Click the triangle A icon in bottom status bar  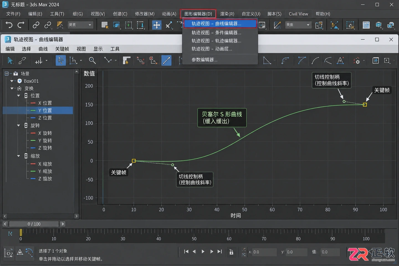[20, 252]
